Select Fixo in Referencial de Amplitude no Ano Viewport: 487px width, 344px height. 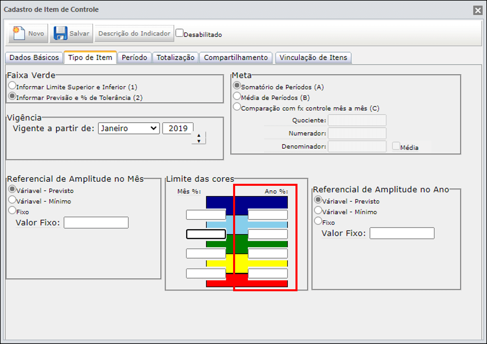pos(318,221)
